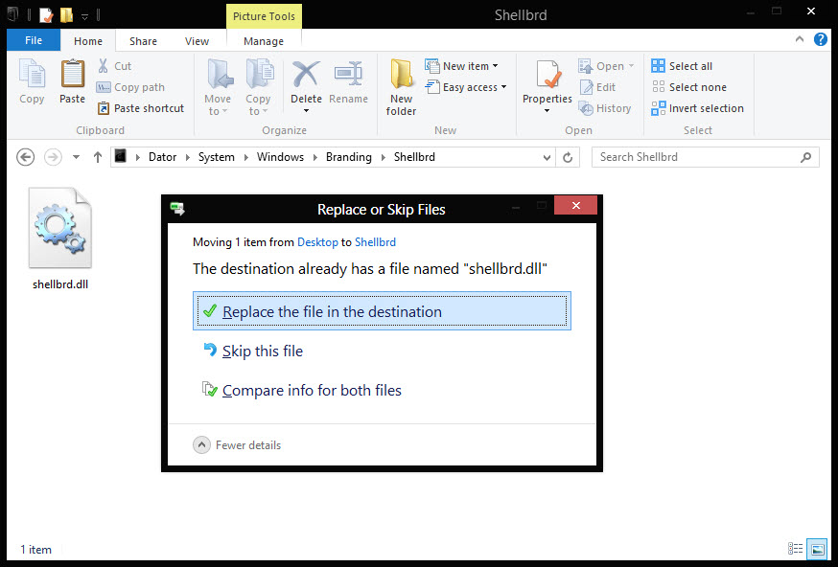Switch to the View ribbon tab
Viewport: 838px width, 567px height.
pyautogui.click(x=197, y=41)
